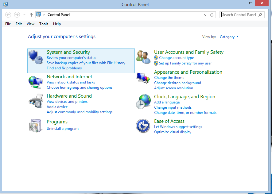Open the View menu

click(30, 24)
